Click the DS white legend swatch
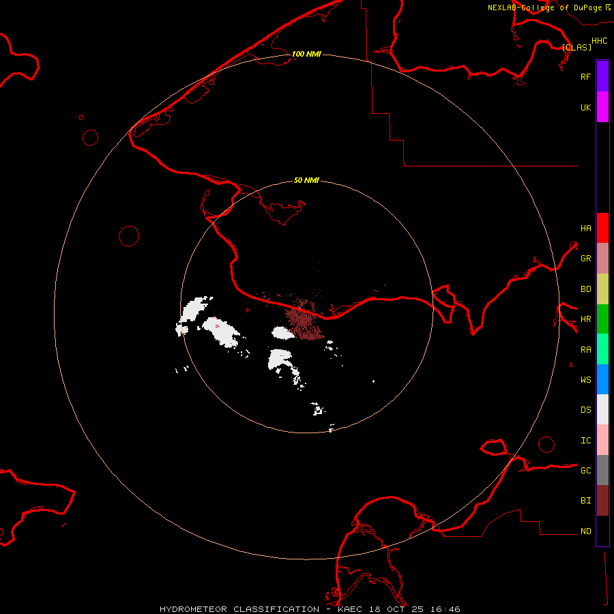614x614 pixels. [x=602, y=409]
